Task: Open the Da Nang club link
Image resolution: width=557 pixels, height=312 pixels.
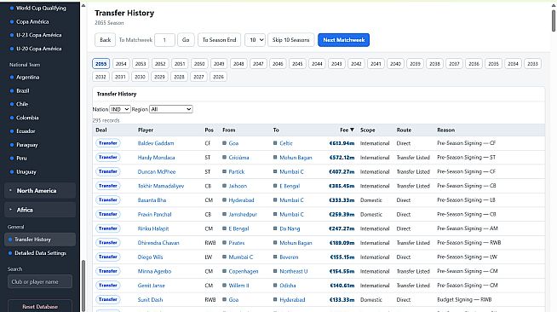Action: (x=290, y=228)
